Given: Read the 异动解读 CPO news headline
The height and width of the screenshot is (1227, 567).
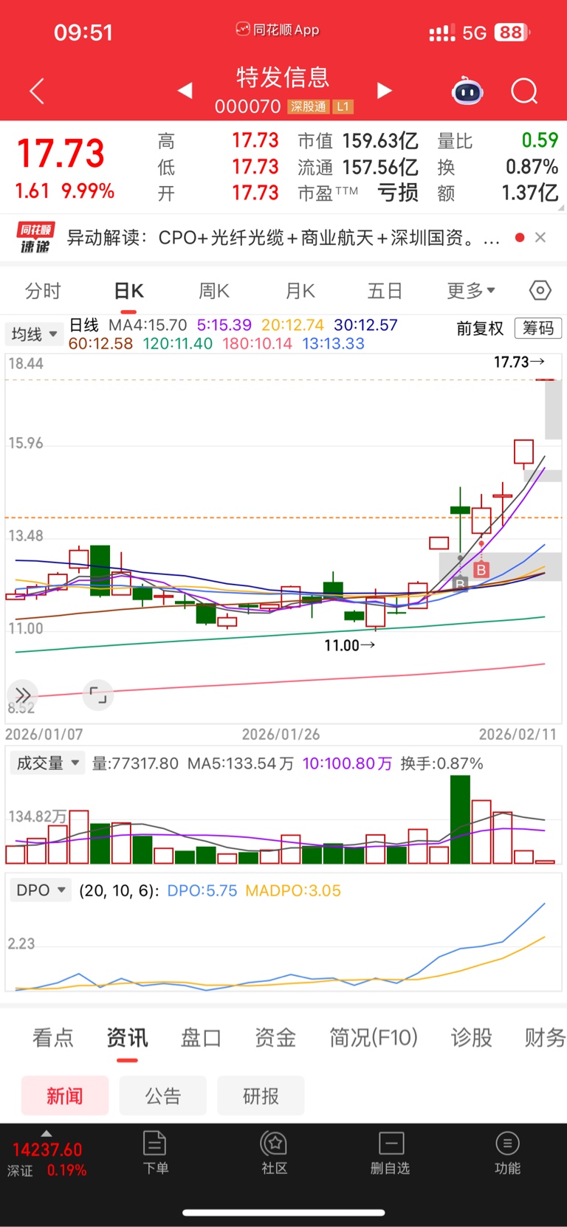Looking at the screenshot, I should coord(283,238).
